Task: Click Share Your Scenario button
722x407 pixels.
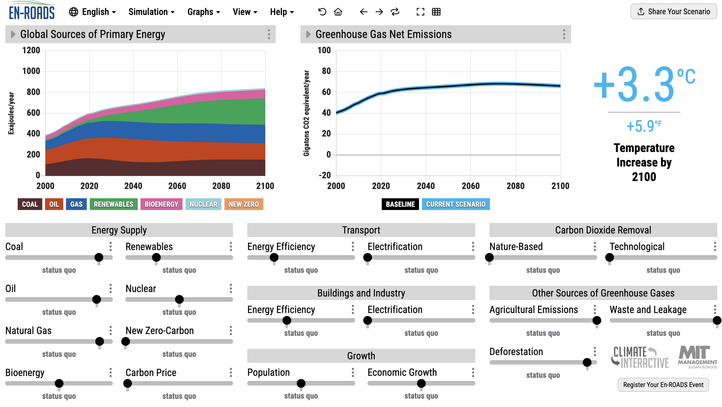Action: [x=673, y=12]
